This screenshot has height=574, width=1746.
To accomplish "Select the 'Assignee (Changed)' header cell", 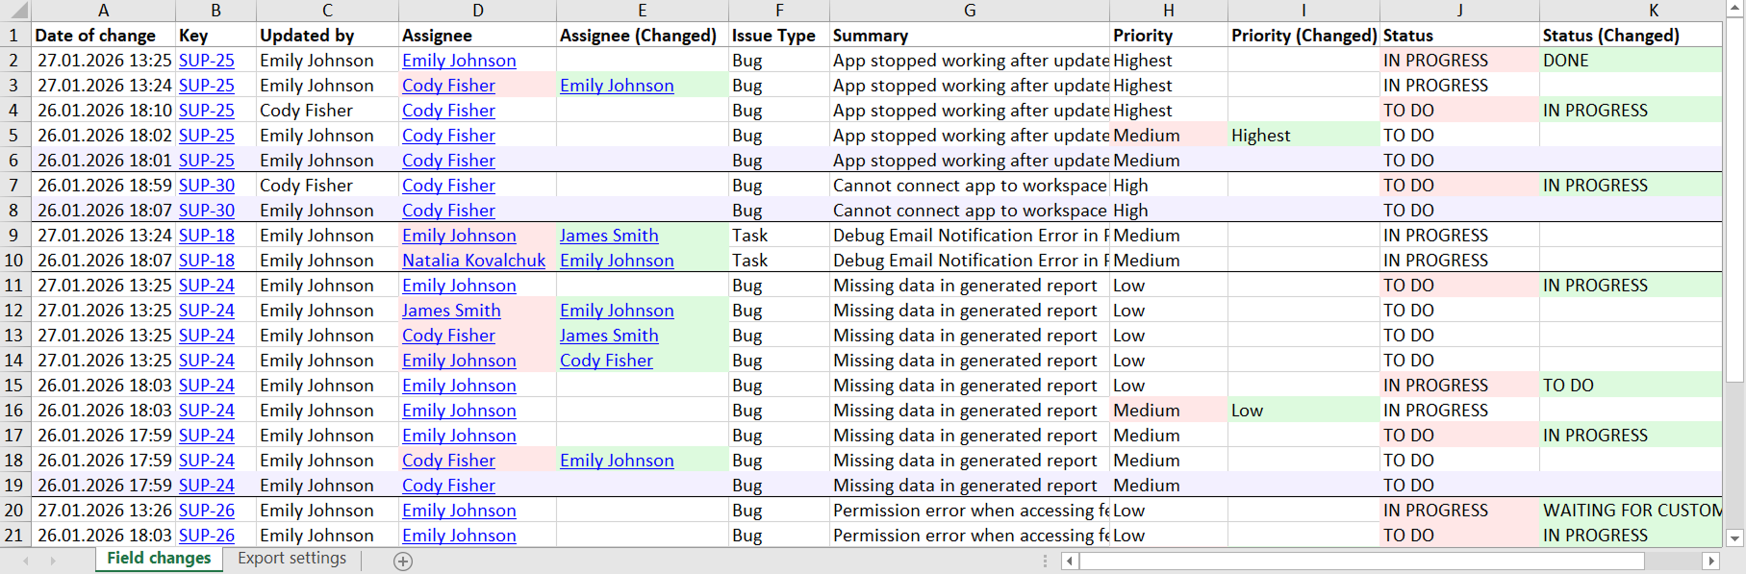I will coord(642,36).
